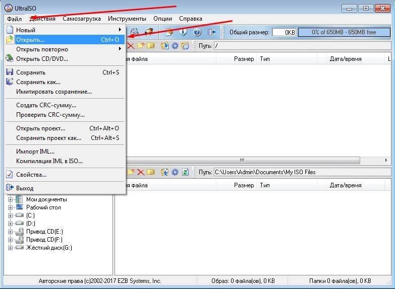Choose Сохранить как... menu entry
The width and height of the screenshot is (395, 289).
click(x=65, y=82)
